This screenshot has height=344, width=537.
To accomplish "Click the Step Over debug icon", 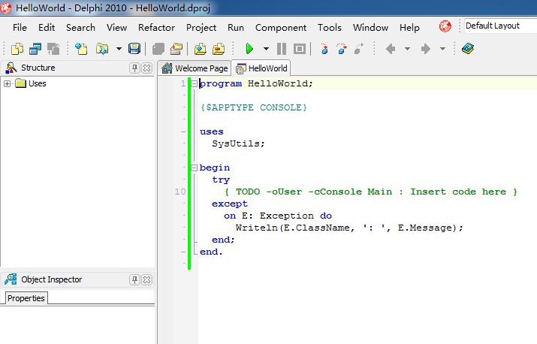I will 342,49.
